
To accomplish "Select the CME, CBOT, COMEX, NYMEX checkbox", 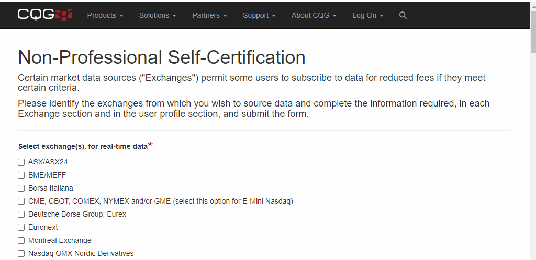I will [x=21, y=202].
